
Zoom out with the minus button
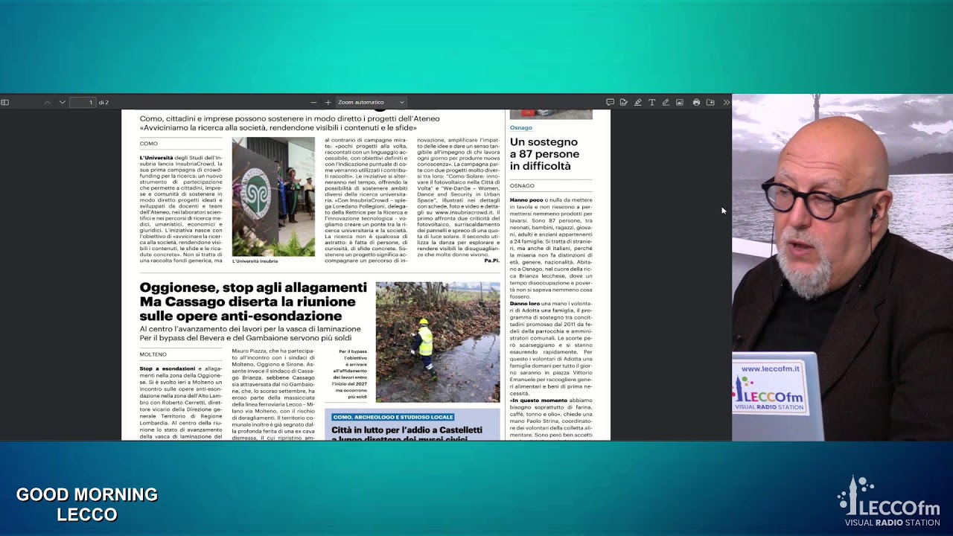coord(313,102)
